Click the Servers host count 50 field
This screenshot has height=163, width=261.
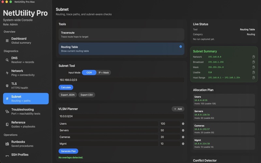[170, 130]
